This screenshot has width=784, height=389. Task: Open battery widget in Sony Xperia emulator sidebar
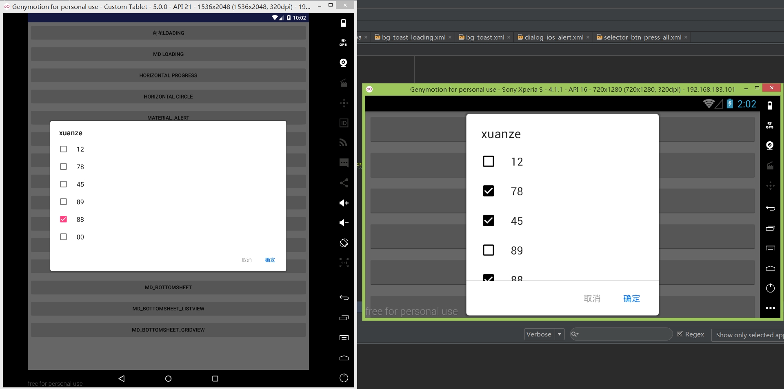point(770,105)
